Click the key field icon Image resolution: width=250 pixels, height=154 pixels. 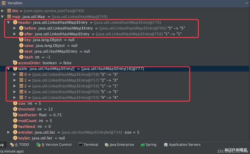pyautogui.click(x=21, y=40)
